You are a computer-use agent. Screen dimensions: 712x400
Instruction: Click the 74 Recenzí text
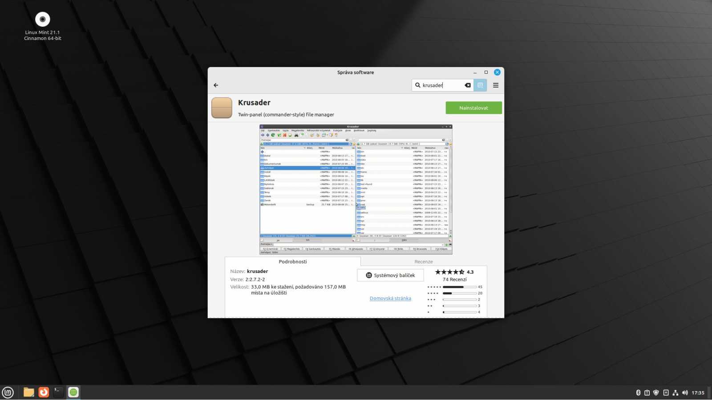(x=455, y=280)
